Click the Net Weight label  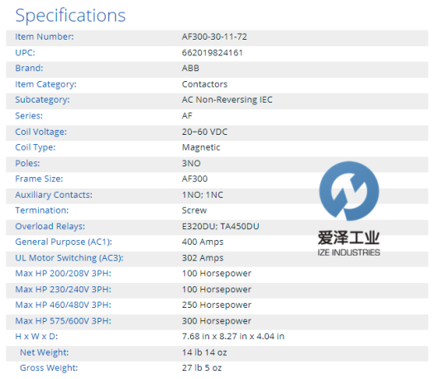(x=45, y=353)
